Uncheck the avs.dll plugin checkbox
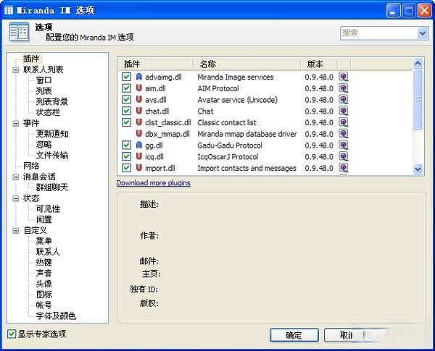 (126, 99)
